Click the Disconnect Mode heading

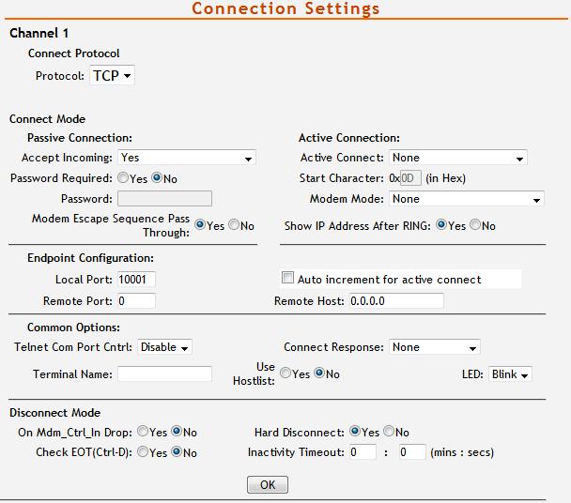coord(55,413)
